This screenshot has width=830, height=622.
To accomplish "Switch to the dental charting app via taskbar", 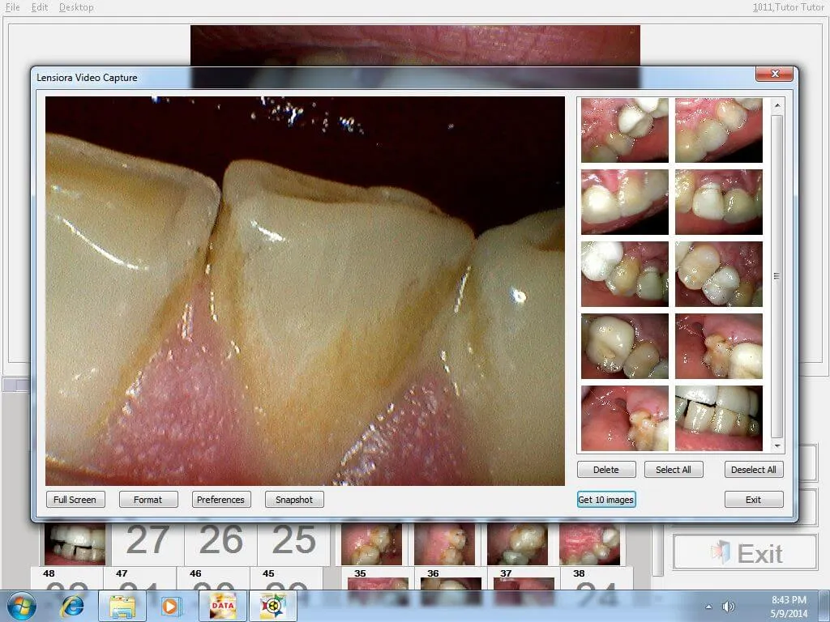I will (273, 605).
